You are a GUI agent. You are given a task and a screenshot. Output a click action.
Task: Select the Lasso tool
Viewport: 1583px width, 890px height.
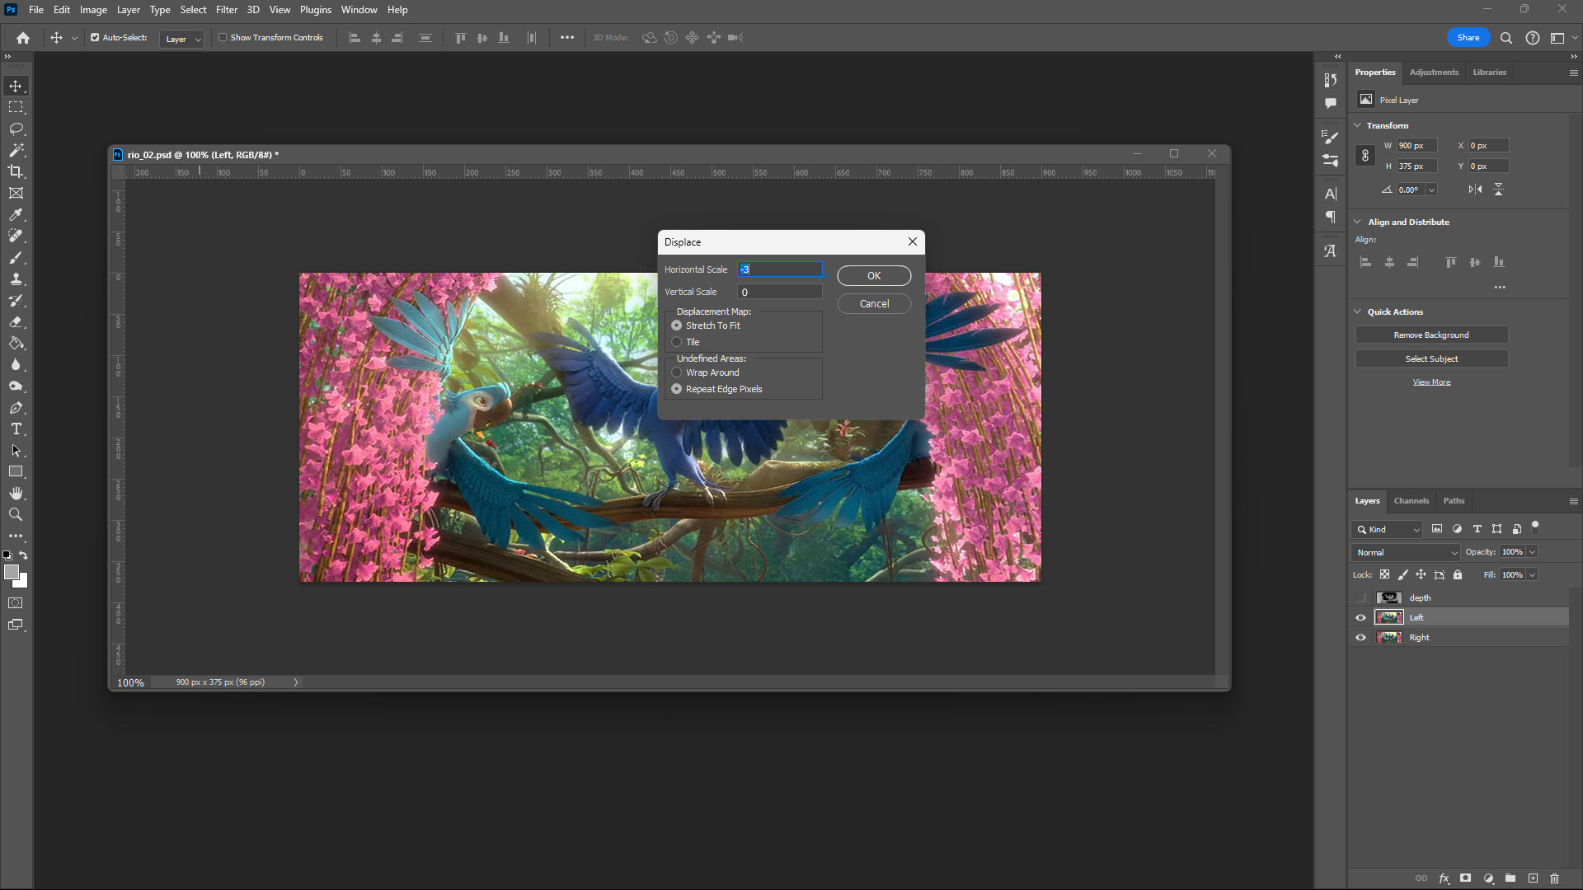click(x=16, y=129)
